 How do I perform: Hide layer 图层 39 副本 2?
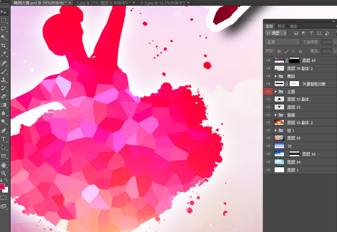[268, 68]
